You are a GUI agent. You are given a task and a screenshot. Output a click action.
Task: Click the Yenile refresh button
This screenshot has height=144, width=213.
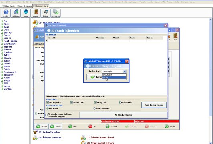click(170, 126)
